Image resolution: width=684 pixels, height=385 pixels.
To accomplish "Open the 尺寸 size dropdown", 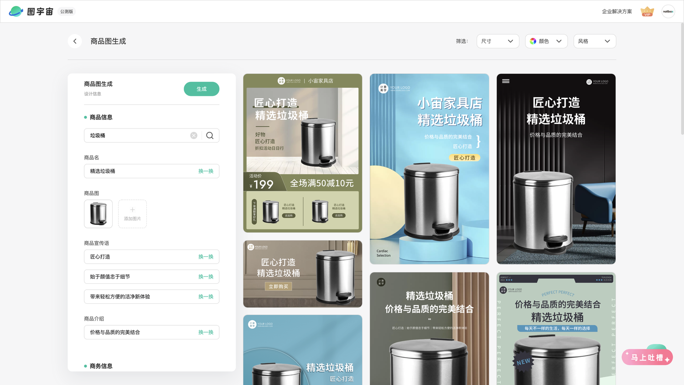I will [x=497, y=41].
